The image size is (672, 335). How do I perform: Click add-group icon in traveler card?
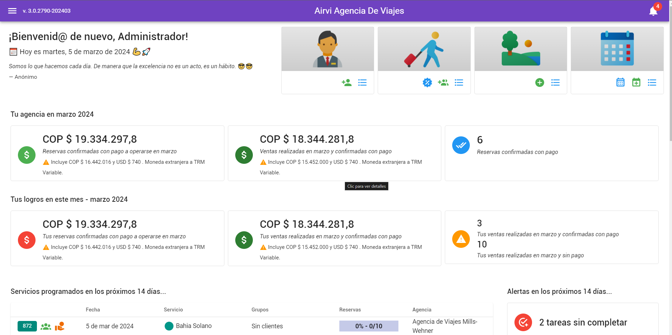[443, 83]
